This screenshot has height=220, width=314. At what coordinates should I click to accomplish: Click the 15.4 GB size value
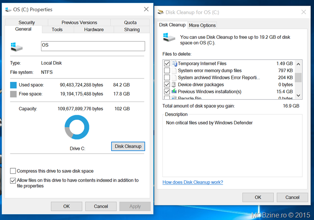point(285,91)
